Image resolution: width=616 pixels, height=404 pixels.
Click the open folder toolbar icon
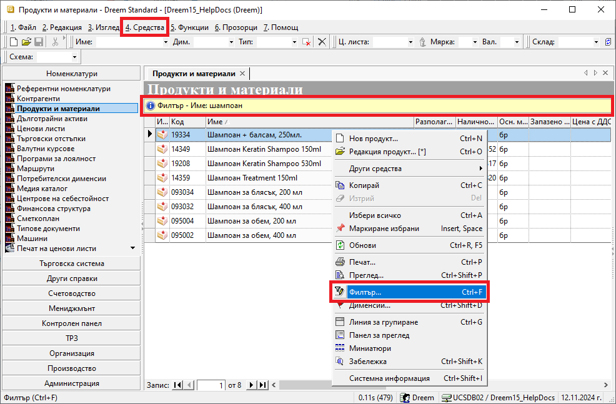[x=26, y=42]
